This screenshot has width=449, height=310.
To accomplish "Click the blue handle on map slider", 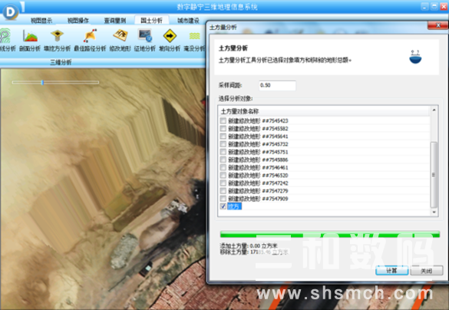I will (42, 82).
